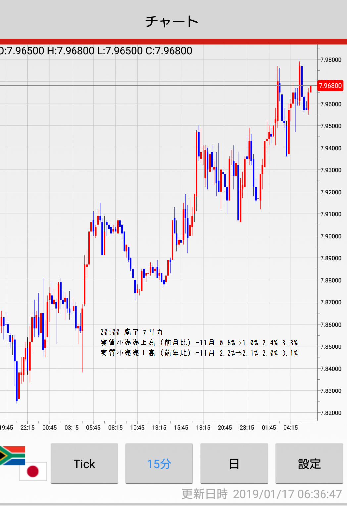Screen dimensions: 347x506
Task: Tap the 実質小売売上高 前月比 line
Action: pyautogui.click(x=199, y=343)
